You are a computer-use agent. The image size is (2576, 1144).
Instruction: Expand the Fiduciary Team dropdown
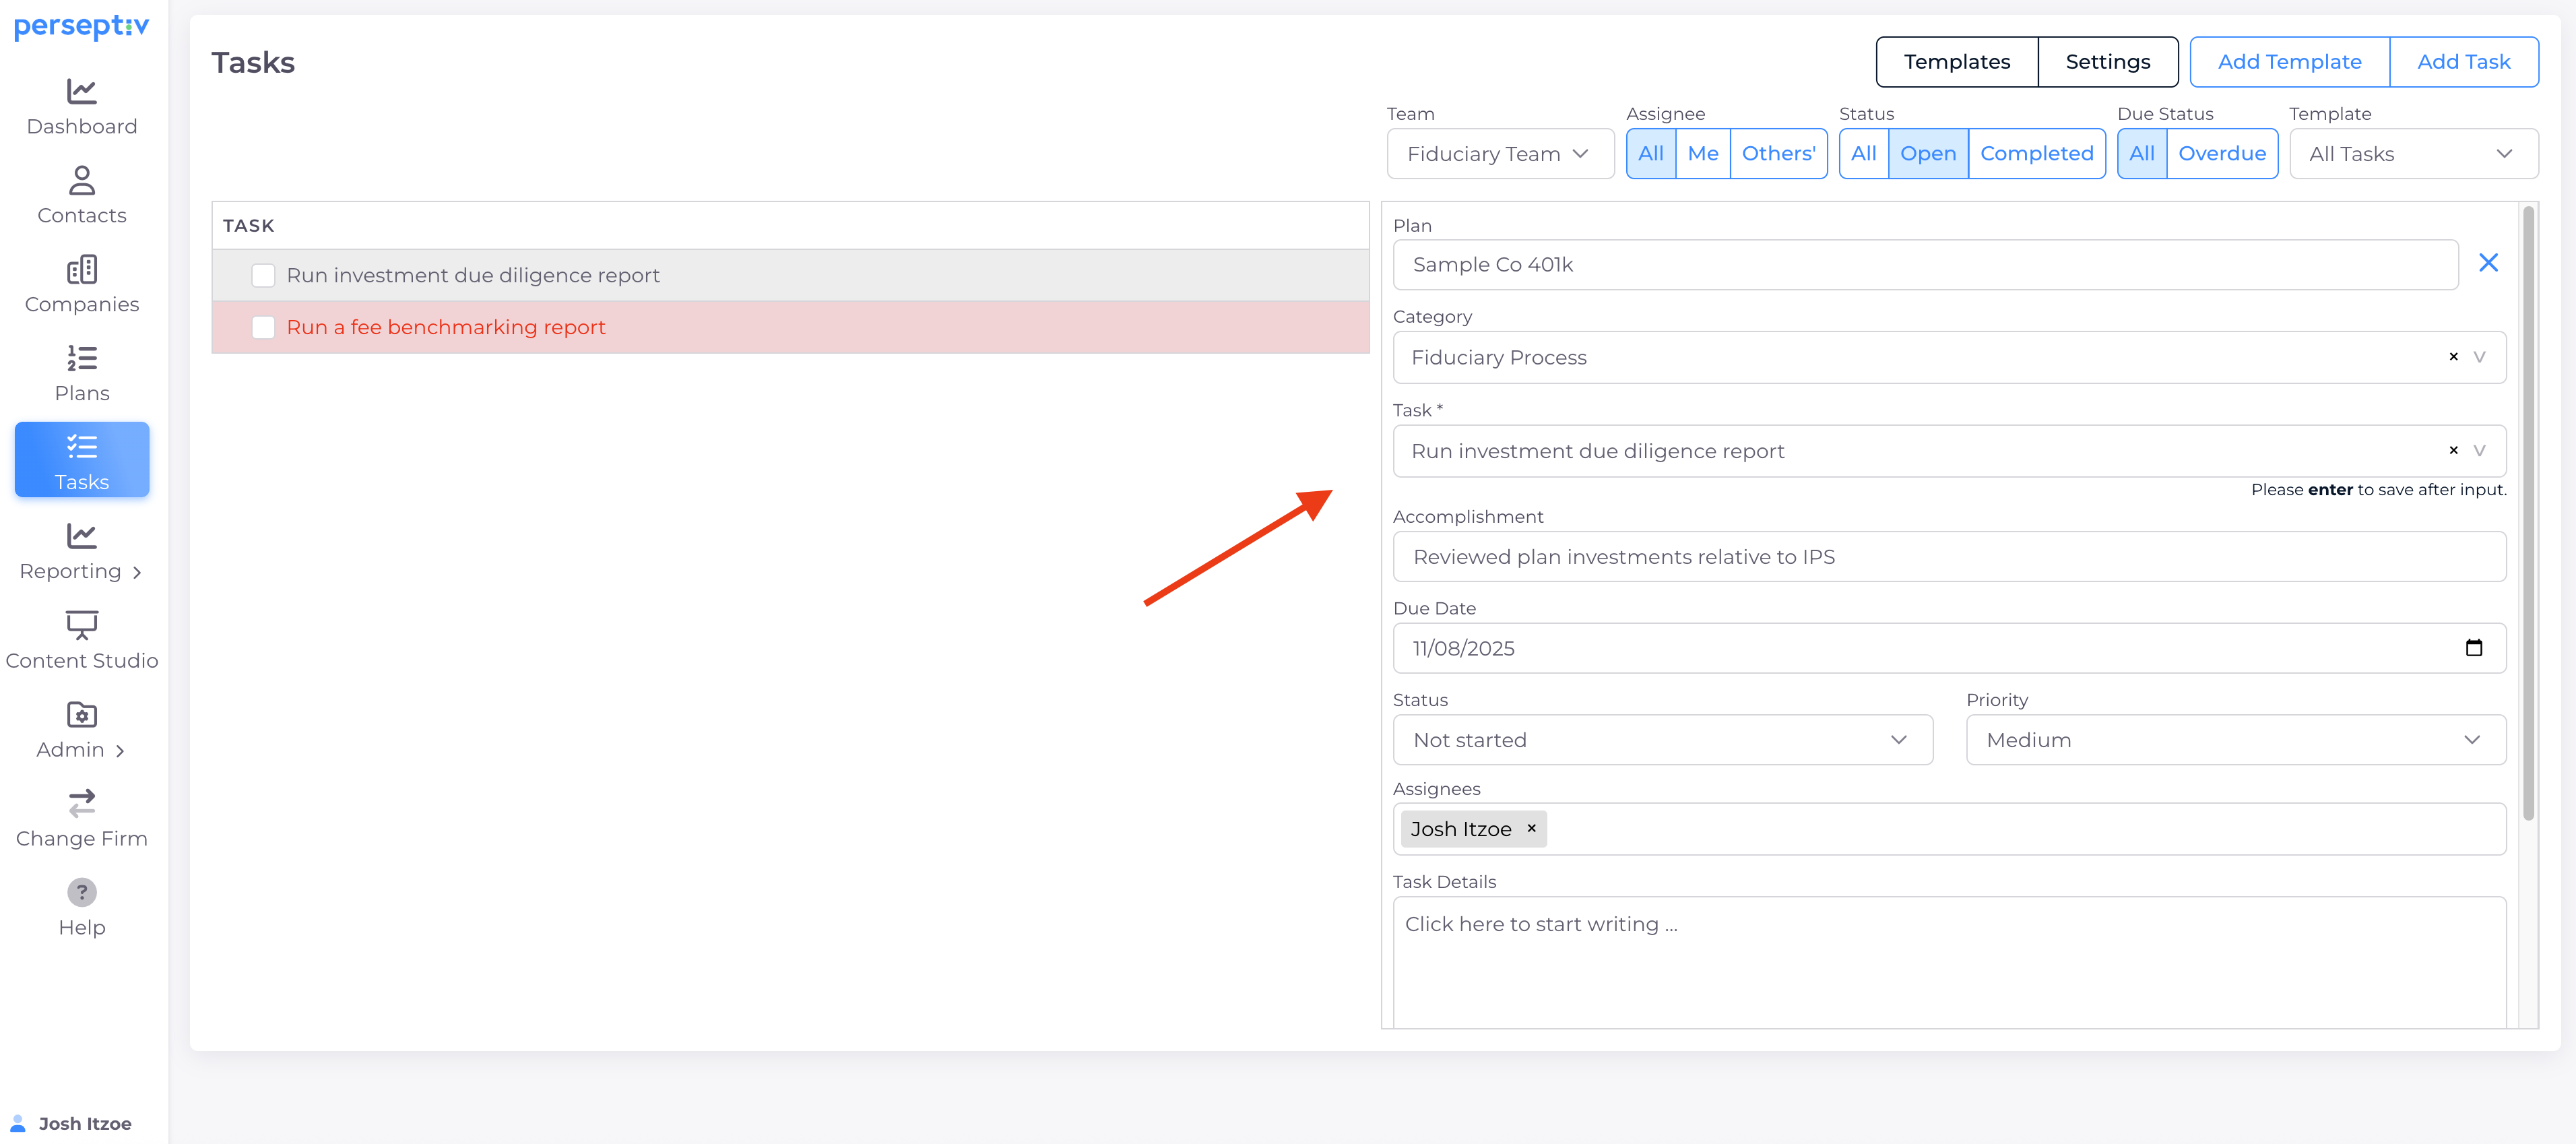click(x=1499, y=154)
